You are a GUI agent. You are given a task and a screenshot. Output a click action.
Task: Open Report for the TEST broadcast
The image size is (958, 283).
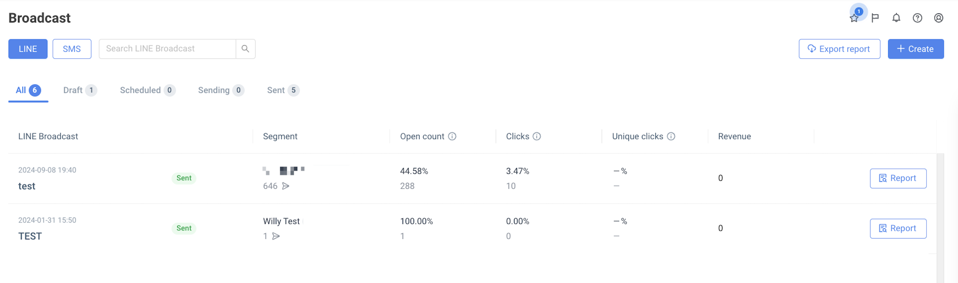[x=898, y=228]
